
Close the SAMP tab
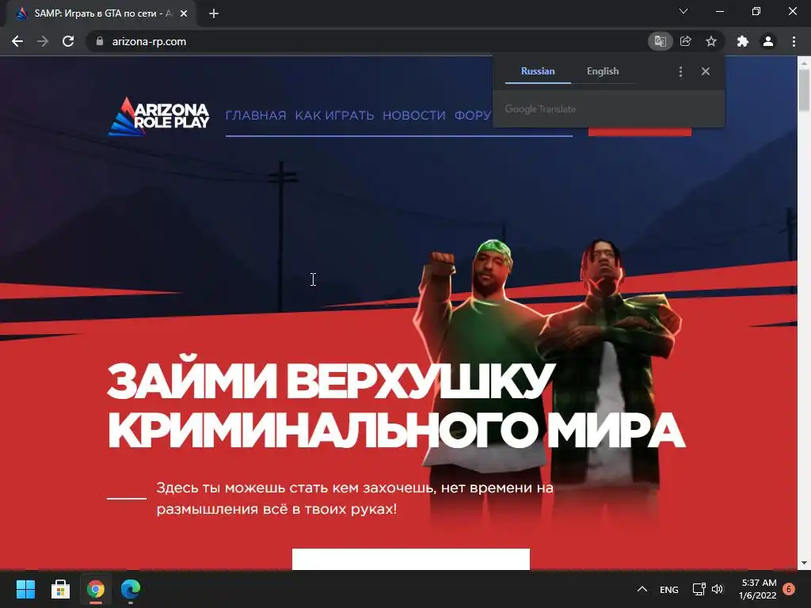[x=184, y=13]
